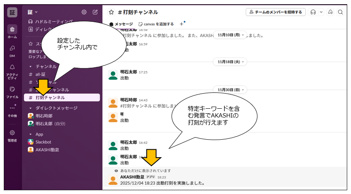This screenshot has width=351, height=194.
Task: Click the workspace 証 icon tile
Action: pyautogui.click(x=12, y=12)
